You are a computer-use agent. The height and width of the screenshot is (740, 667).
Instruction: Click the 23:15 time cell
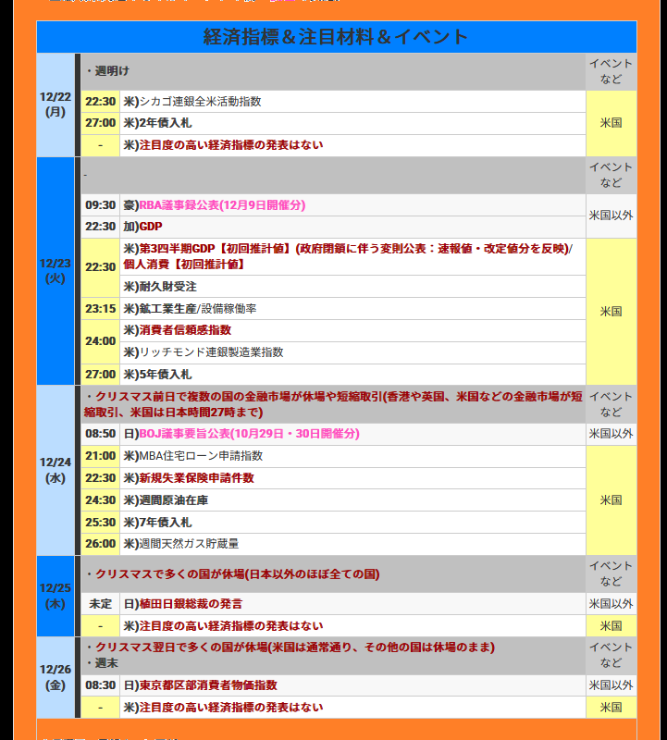pos(101,309)
